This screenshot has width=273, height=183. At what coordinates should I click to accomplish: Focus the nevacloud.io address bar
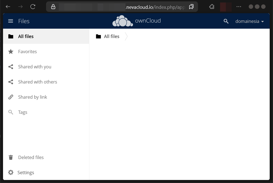(122, 7)
